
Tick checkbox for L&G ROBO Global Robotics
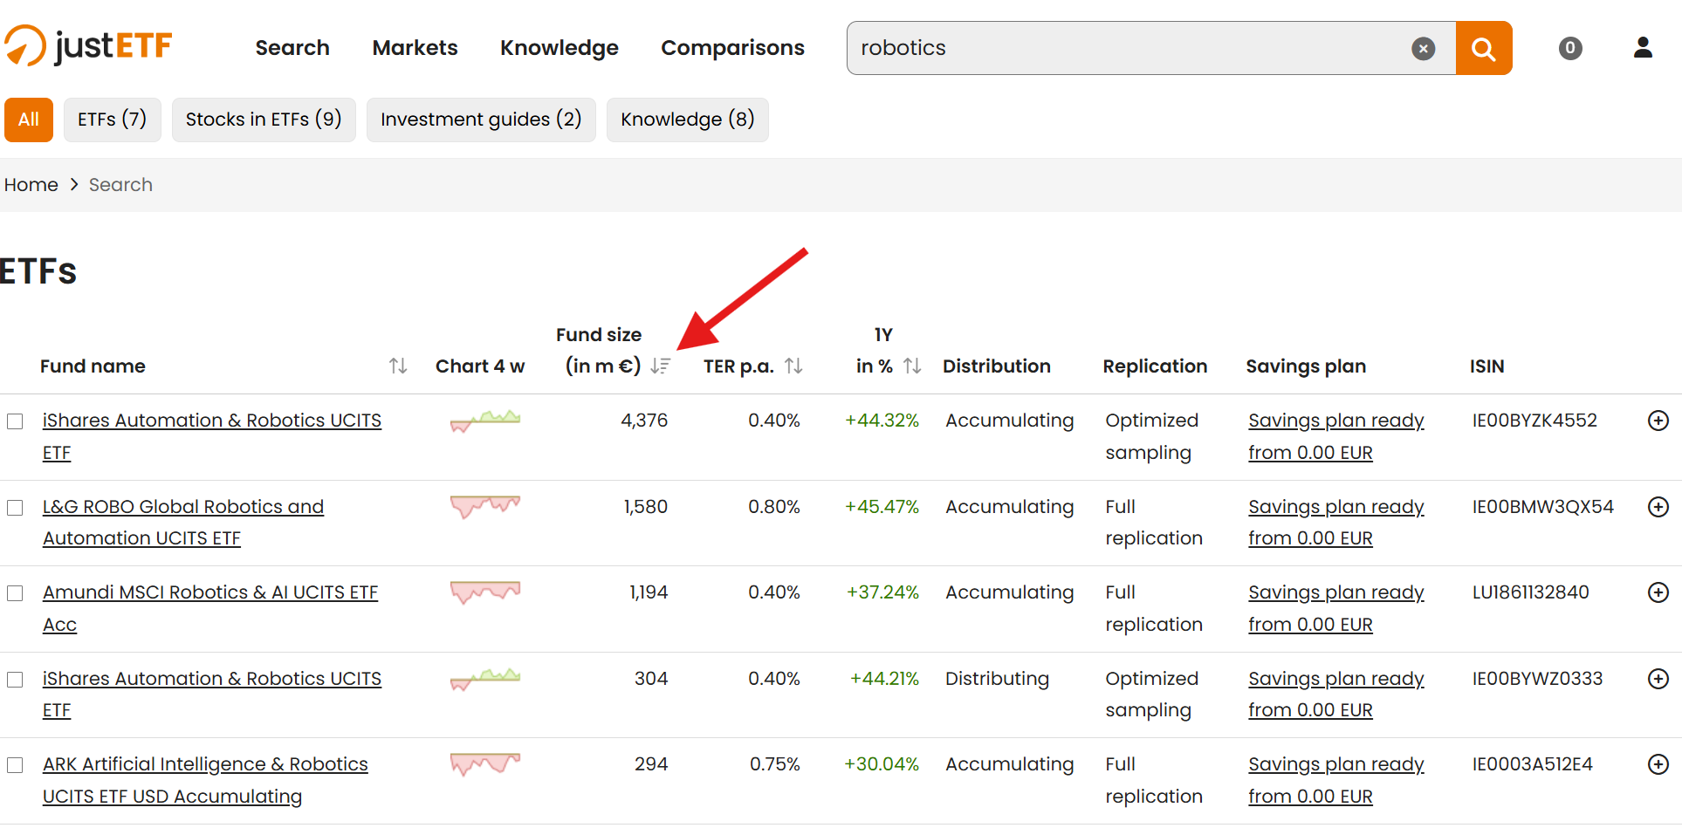(x=15, y=508)
